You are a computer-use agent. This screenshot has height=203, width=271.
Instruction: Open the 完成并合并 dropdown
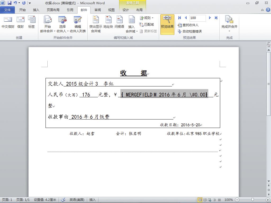tap(229, 24)
